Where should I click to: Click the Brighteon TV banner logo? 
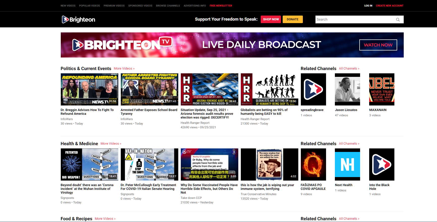tap(122, 44)
